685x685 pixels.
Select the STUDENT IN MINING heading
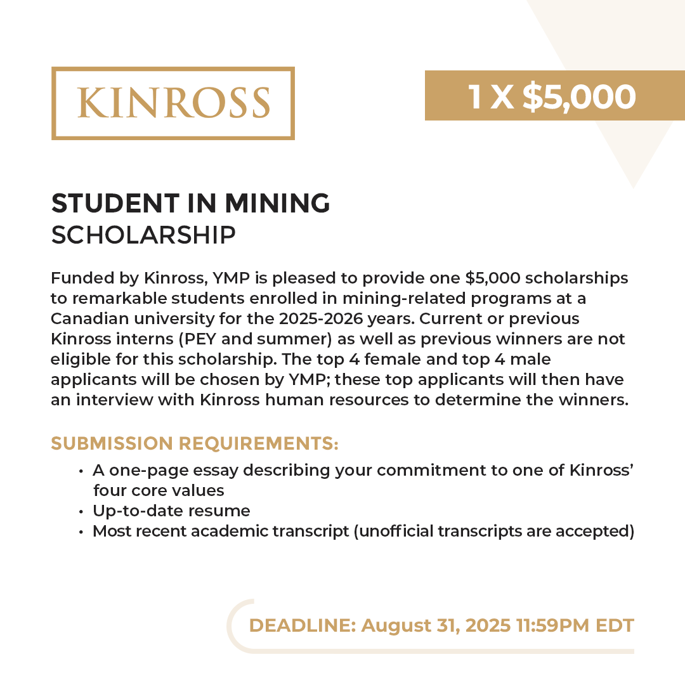pyautogui.click(x=190, y=203)
